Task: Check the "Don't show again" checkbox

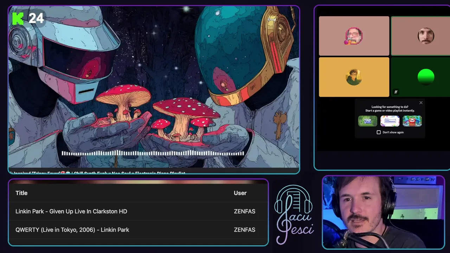Action: [x=379, y=132]
